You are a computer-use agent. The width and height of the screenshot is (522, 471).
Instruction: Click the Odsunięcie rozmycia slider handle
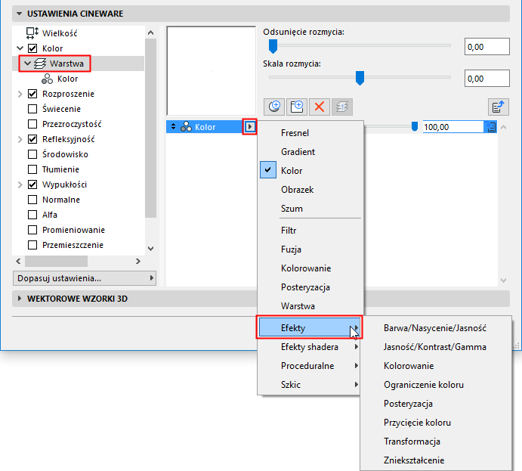tap(273, 46)
